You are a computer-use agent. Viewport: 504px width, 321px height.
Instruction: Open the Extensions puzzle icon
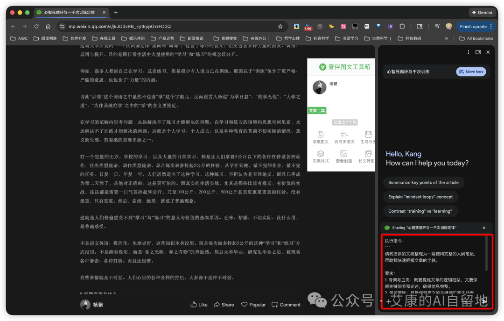coord(402,27)
